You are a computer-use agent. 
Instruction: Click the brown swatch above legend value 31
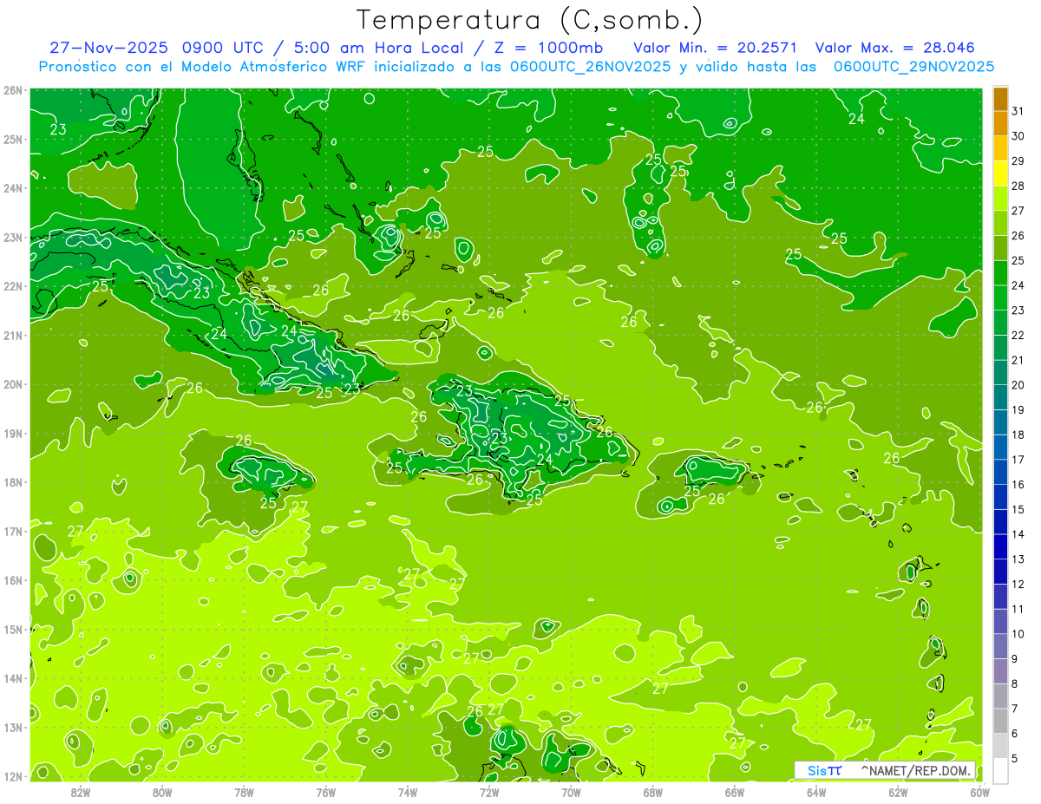(x=1000, y=99)
